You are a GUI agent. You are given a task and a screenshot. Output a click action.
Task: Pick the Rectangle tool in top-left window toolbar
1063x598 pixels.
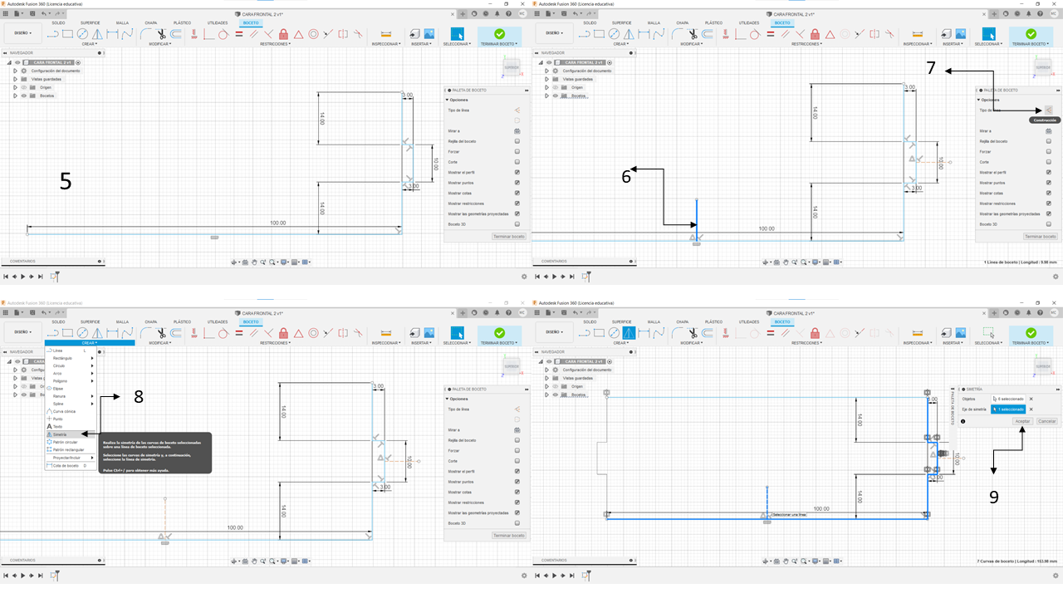coord(69,34)
